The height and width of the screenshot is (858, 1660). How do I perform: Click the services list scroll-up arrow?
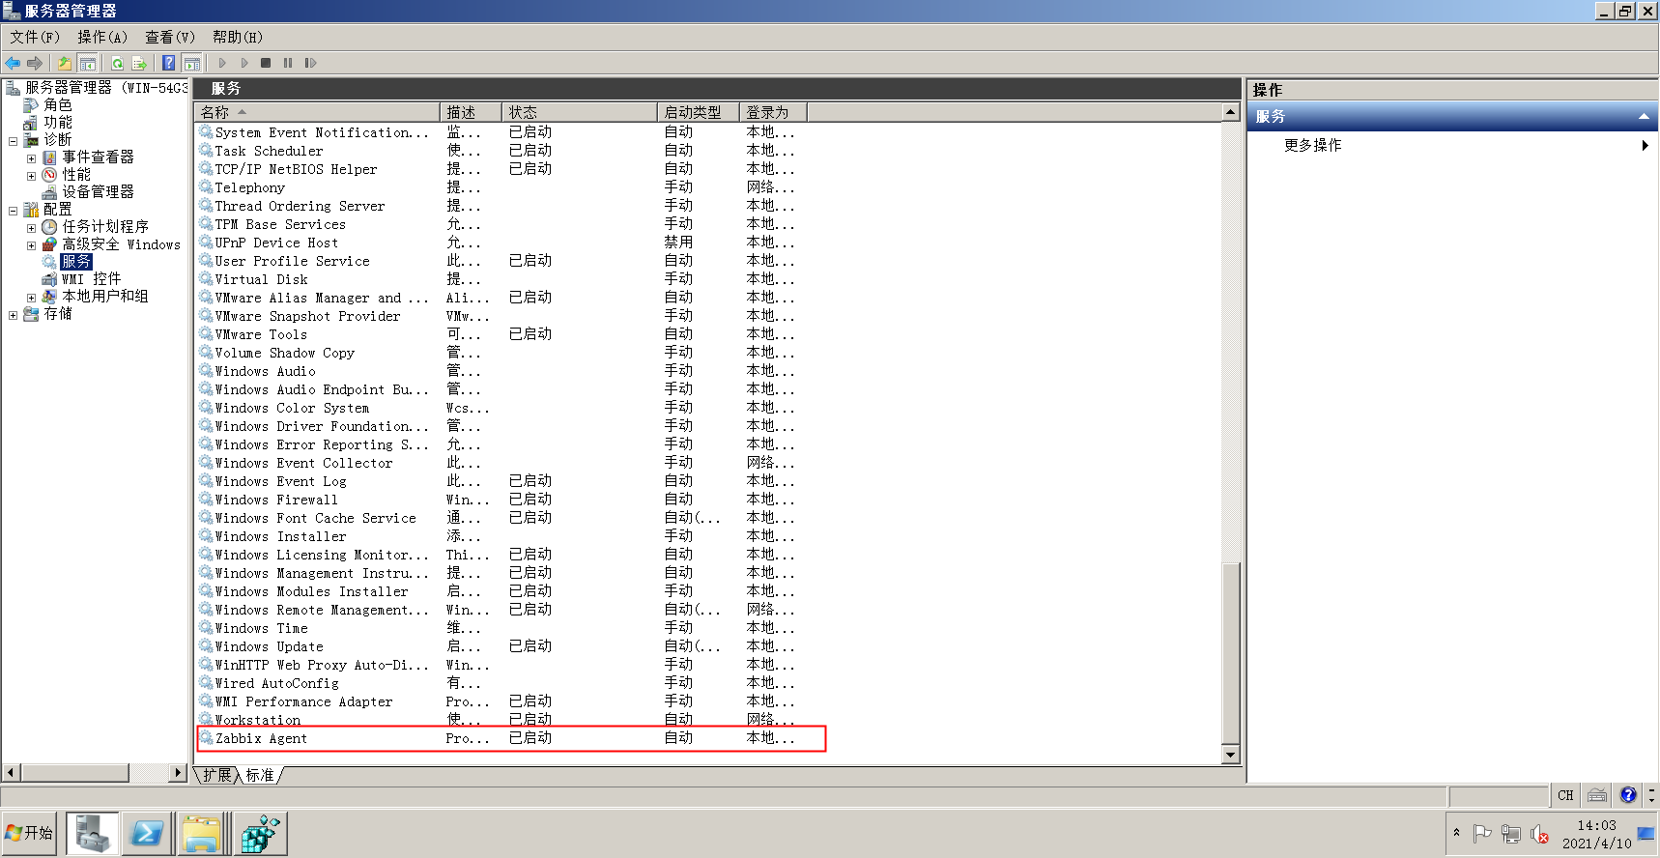(1230, 112)
